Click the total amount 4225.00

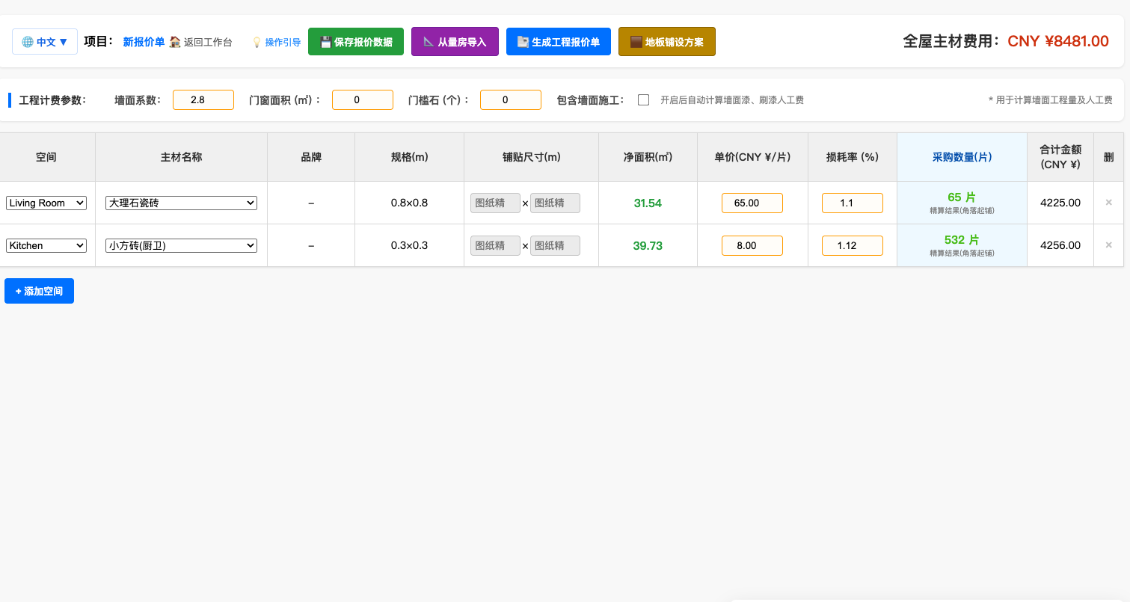tap(1060, 203)
